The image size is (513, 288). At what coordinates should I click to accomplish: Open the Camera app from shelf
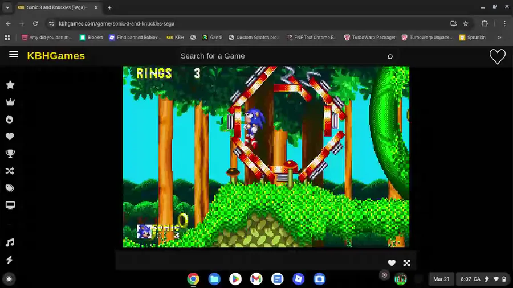[319, 279]
